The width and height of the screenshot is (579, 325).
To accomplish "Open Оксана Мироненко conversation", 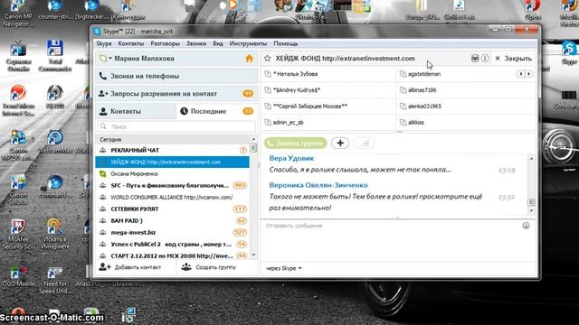I will tap(173, 173).
